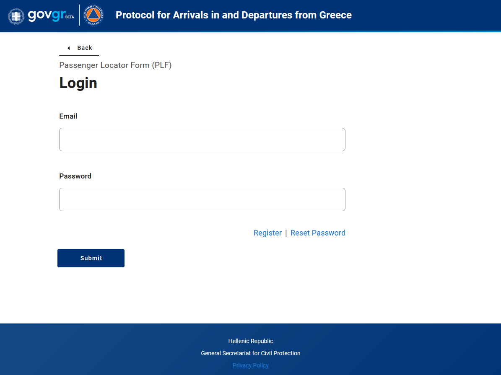Click the Protocol for Arrivals header title
Viewport: 501px width, 375px height.
(x=234, y=16)
